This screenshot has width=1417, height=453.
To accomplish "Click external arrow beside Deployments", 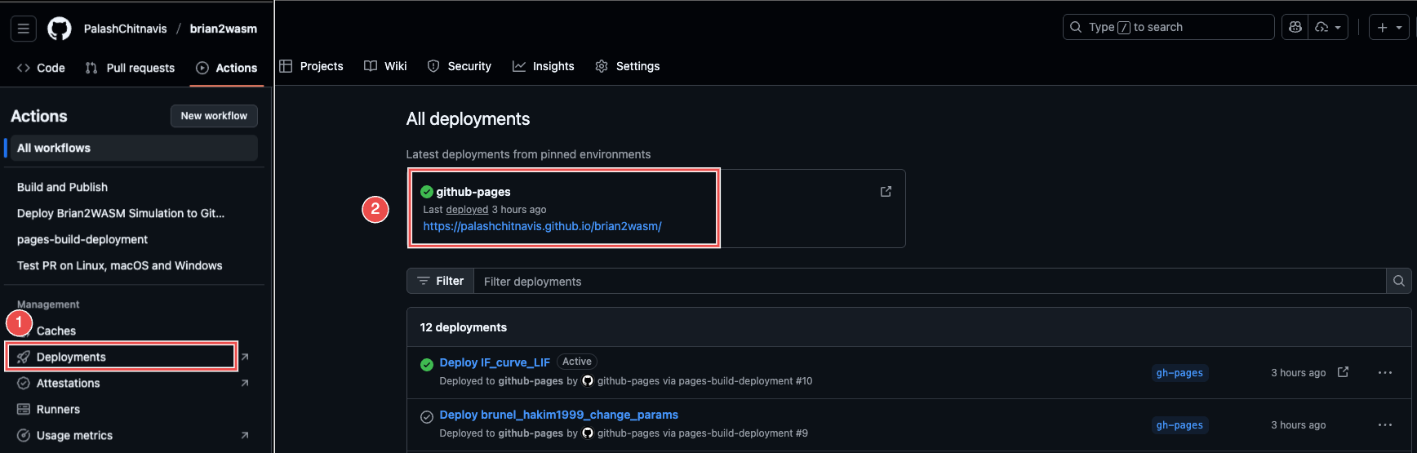I will coord(244,357).
